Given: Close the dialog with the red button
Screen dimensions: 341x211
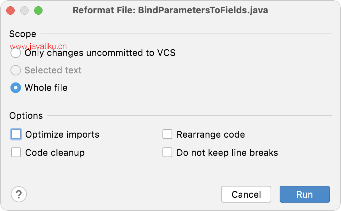Looking at the screenshot, I should (10, 10).
